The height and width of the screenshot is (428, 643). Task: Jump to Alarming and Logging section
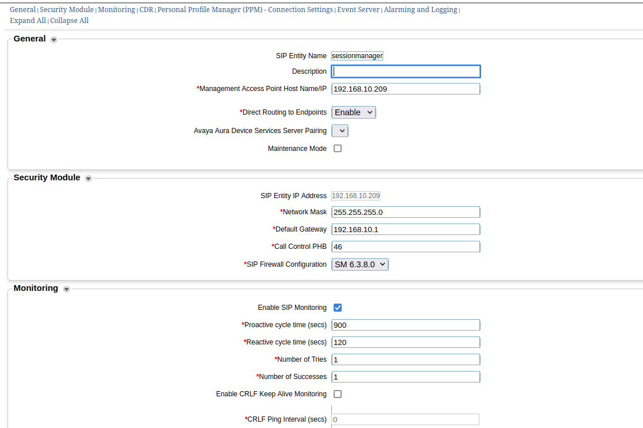click(x=420, y=10)
